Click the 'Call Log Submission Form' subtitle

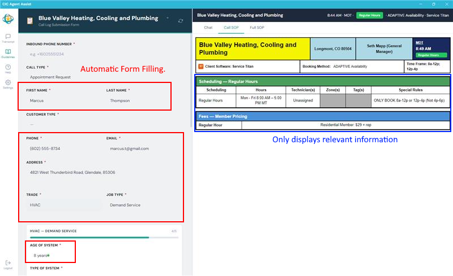(x=59, y=25)
